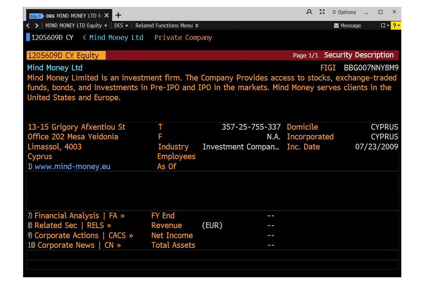Click the search magnifier icon in title bar
This screenshot has height=283, width=425.
[x=309, y=12]
